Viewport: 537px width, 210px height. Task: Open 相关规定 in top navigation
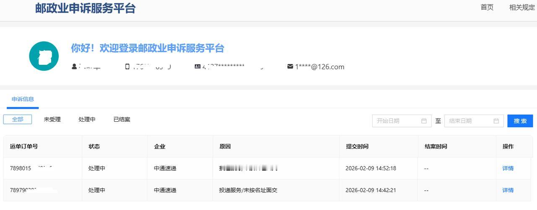point(522,7)
